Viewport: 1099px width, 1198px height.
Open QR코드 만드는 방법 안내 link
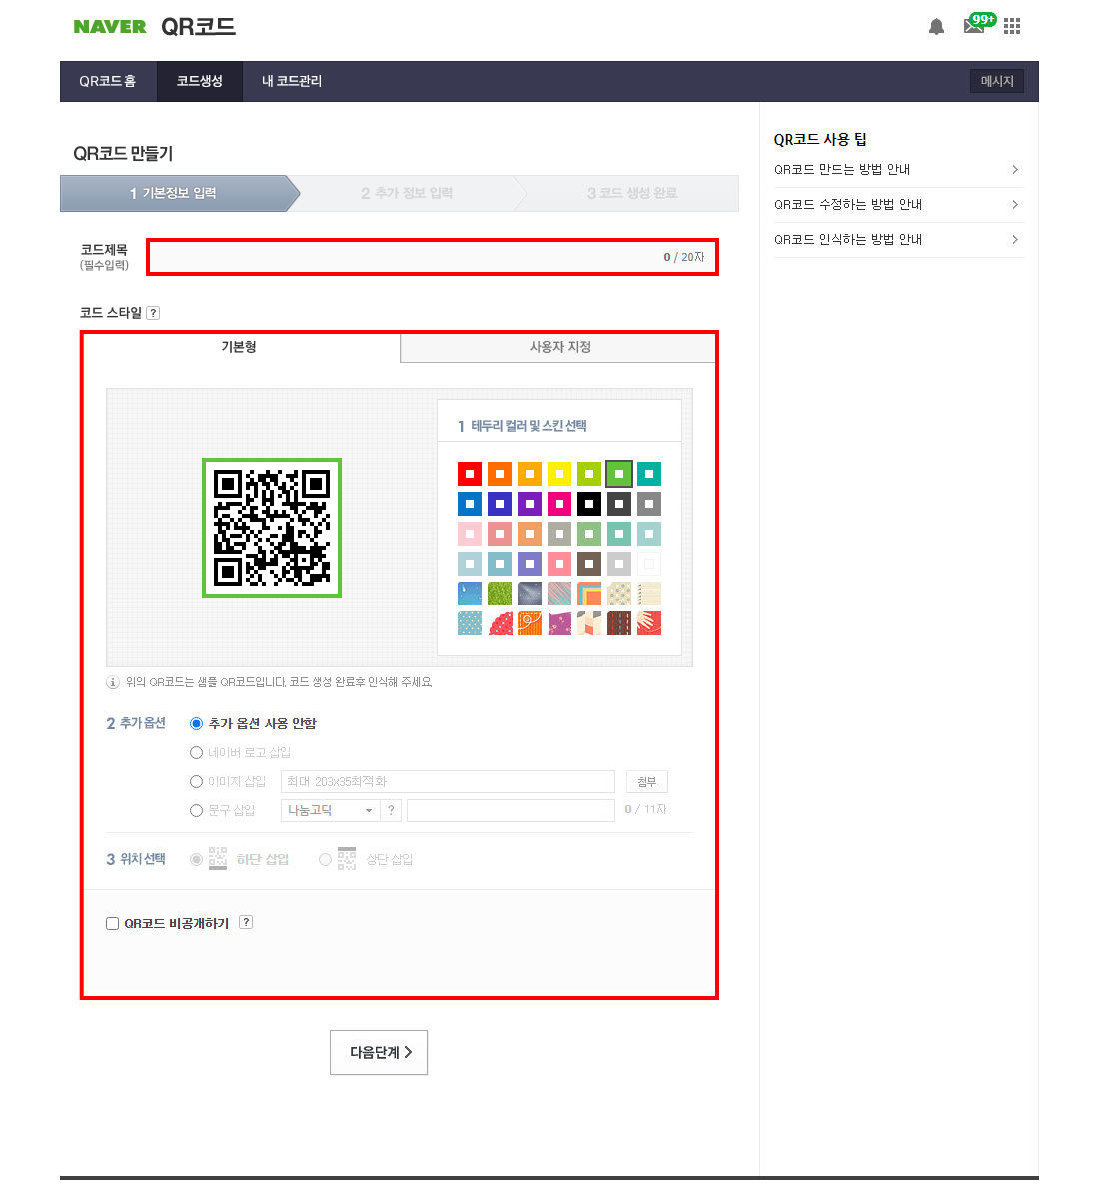[841, 170]
